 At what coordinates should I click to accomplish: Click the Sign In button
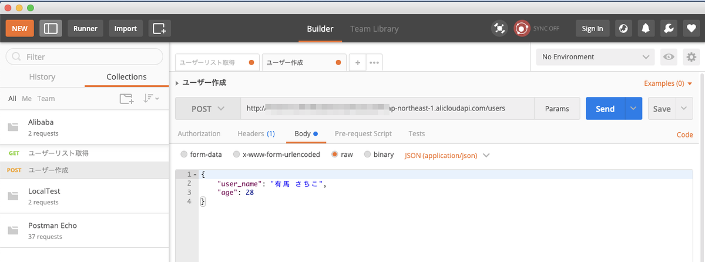pos(592,28)
